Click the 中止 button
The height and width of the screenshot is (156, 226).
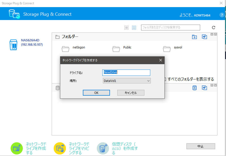[201, 146]
